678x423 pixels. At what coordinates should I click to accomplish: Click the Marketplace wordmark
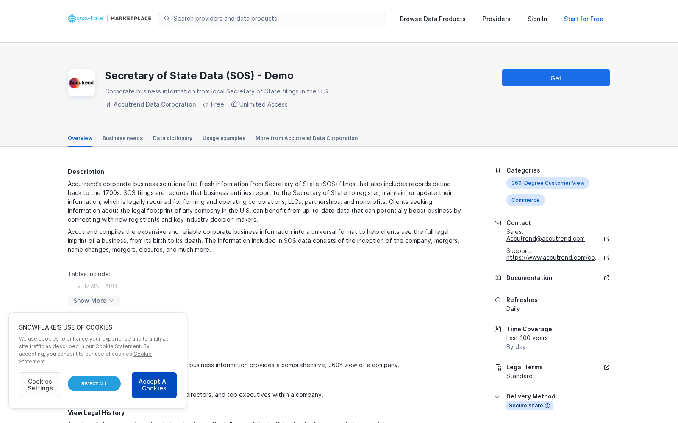click(x=131, y=19)
